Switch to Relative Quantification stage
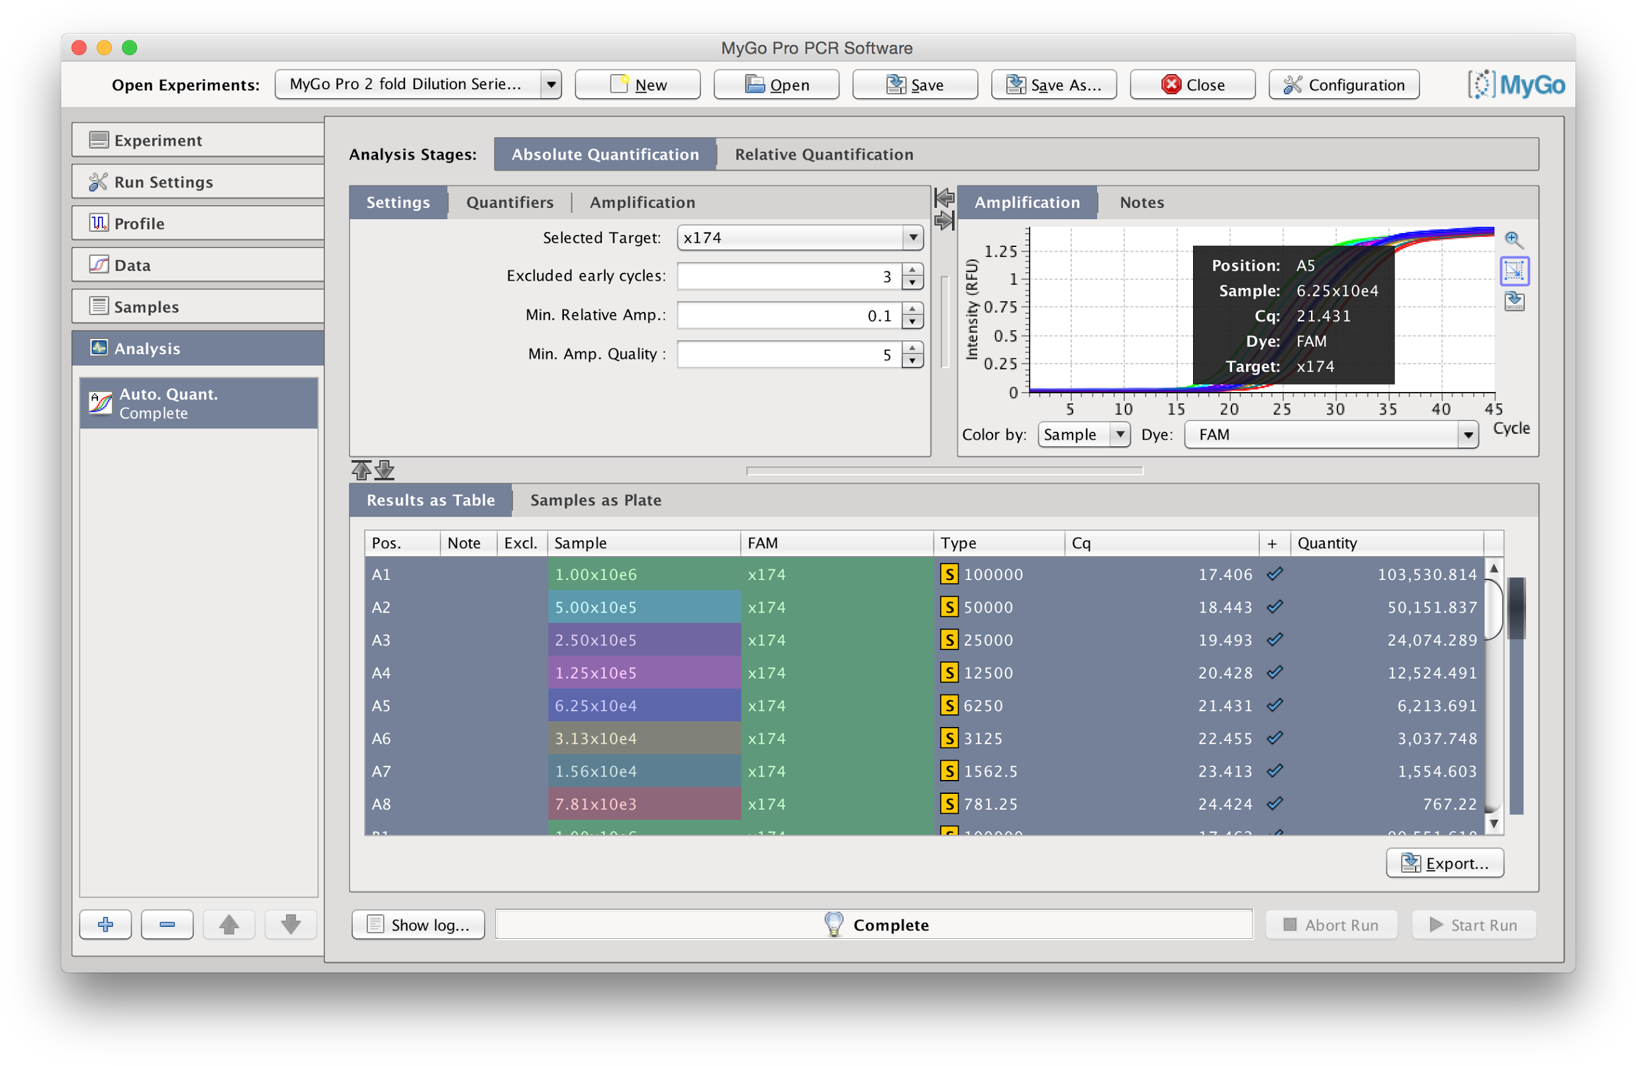This screenshot has height=1066, width=1636. [x=824, y=154]
